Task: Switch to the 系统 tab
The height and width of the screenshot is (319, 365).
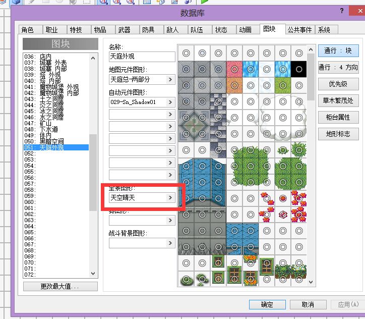Action: point(327,30)
